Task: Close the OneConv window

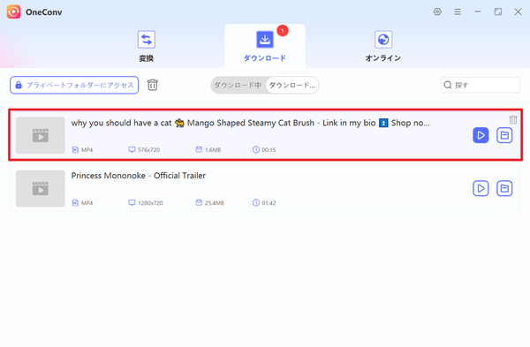Action: (518, 11)
